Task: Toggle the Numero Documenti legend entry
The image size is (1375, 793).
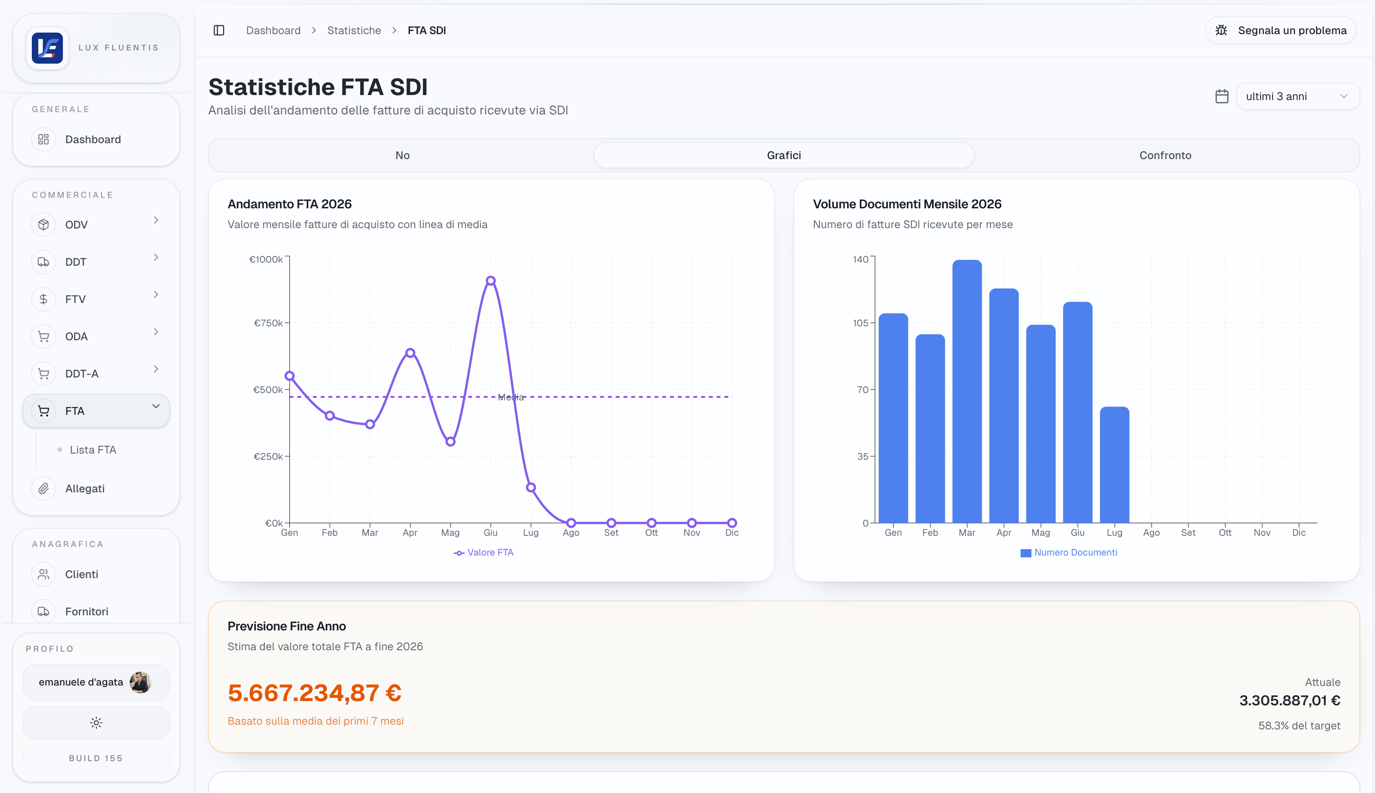Action: [1069, 552]
